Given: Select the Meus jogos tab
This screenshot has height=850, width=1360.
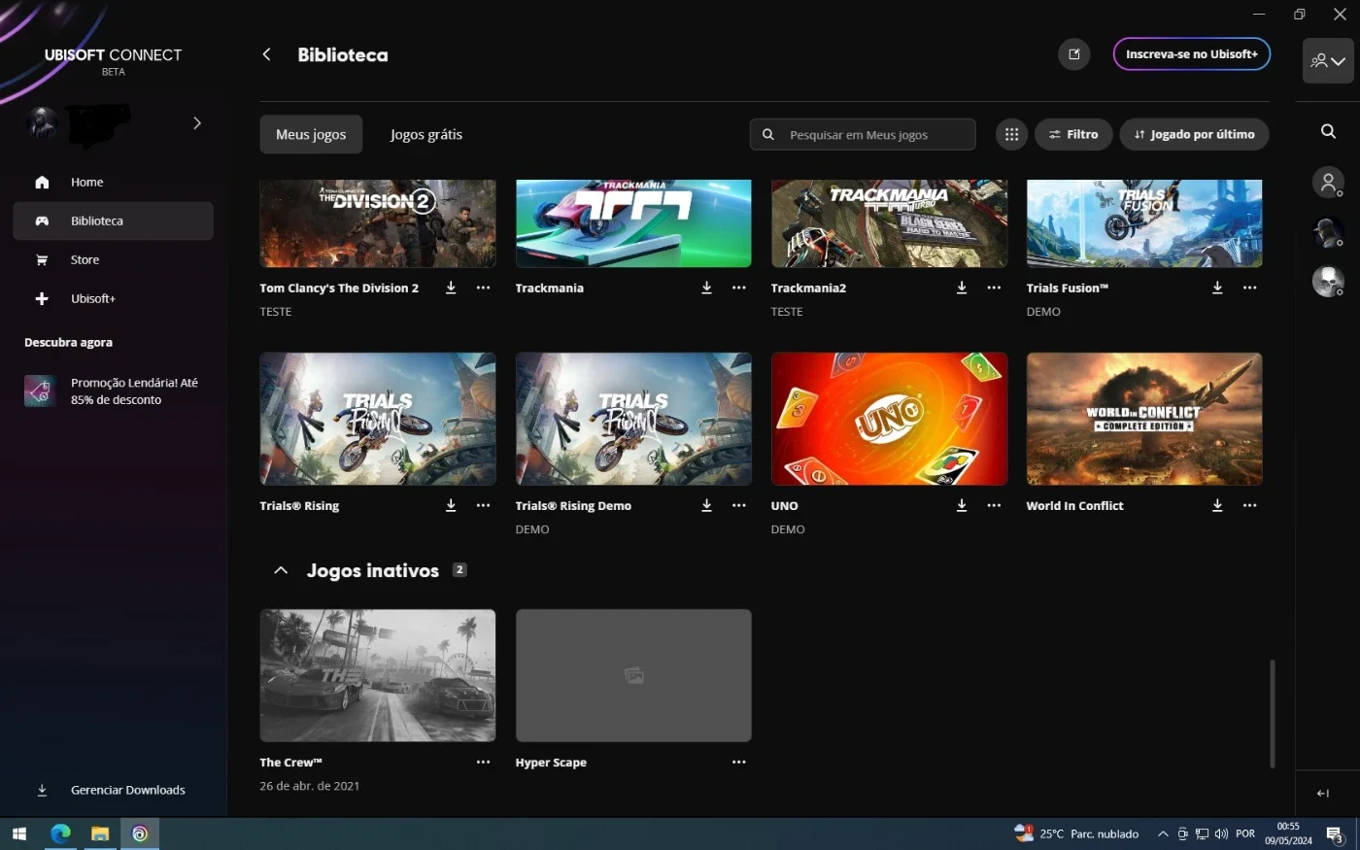Looking at the screenshot, I should point(311,134).
